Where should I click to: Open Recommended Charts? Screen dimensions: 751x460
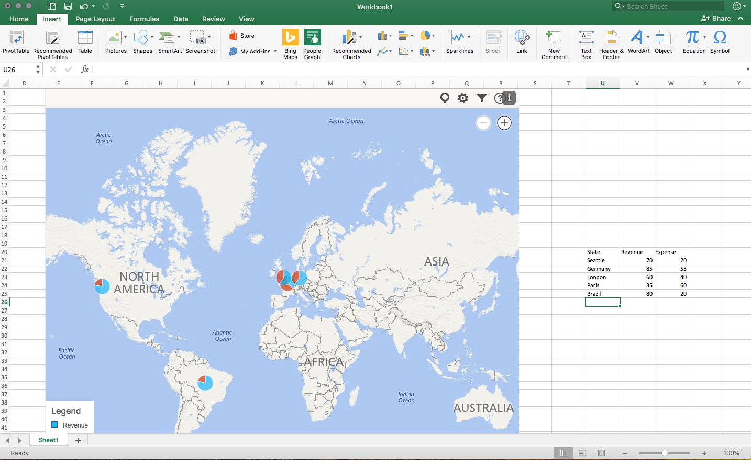point(351,44)
